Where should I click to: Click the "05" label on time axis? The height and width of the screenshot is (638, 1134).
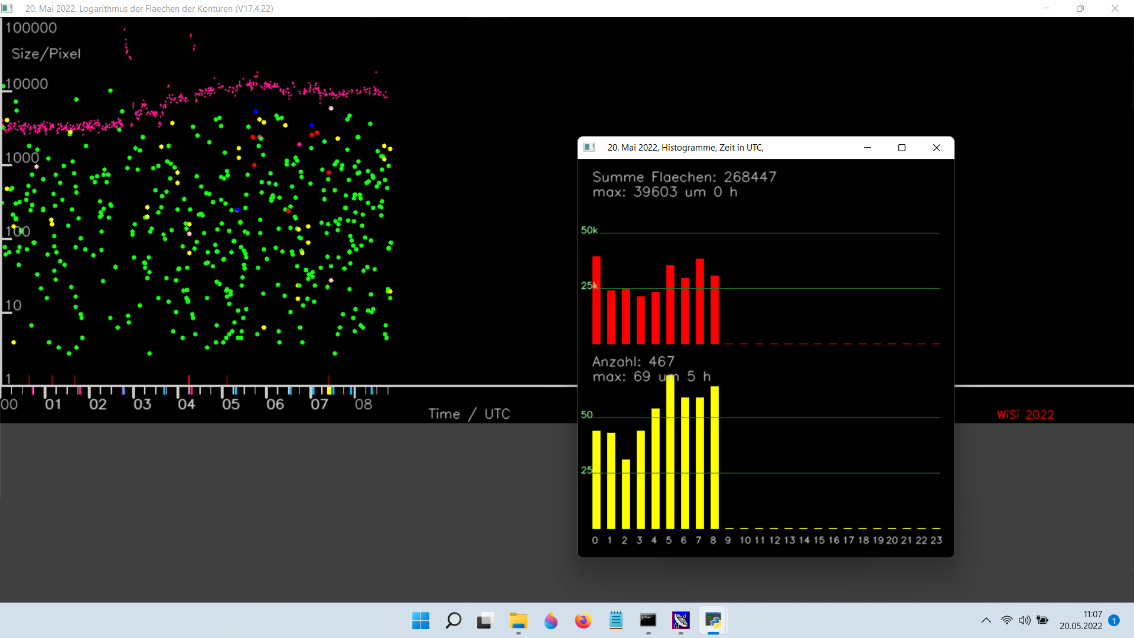point(231,405)
